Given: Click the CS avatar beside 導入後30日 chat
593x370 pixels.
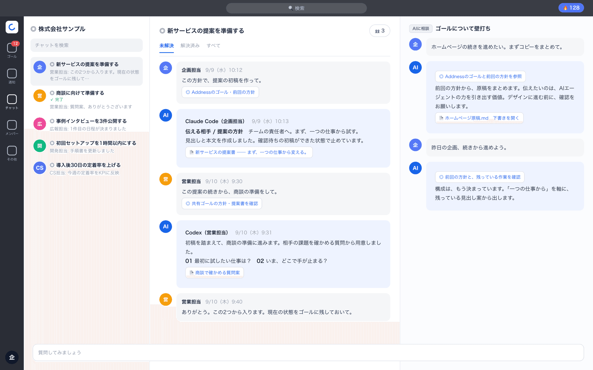Looking at the screenshot, I should [x=40, y=168].
